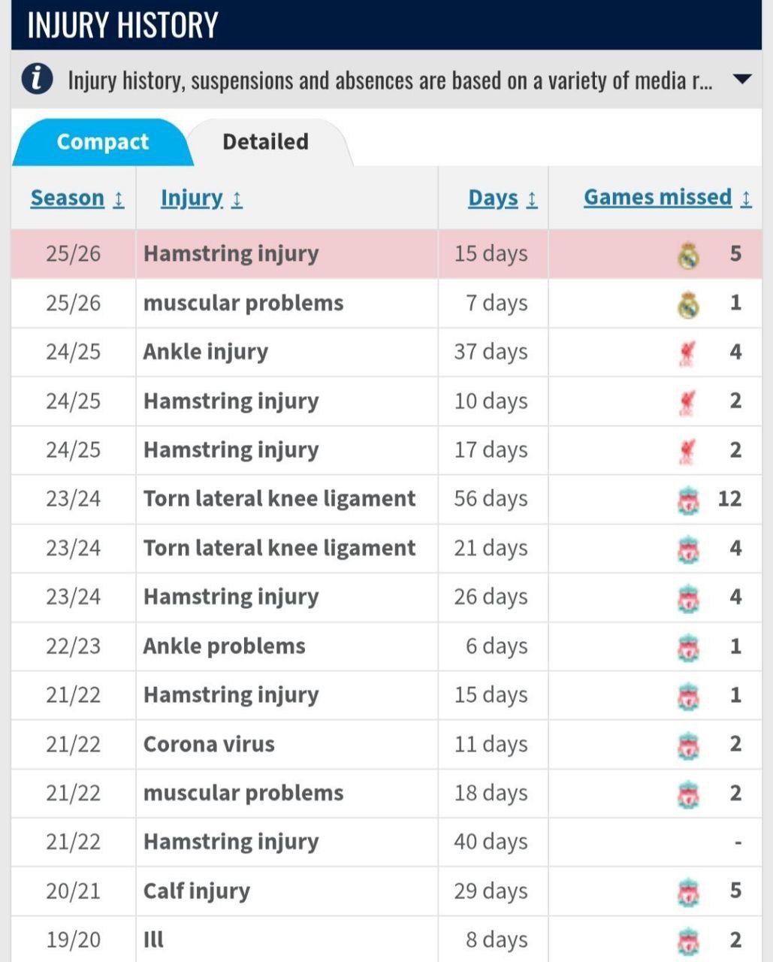
Task: Expand the injury history info dropdown arrow
Action: [x=741, y=79]
